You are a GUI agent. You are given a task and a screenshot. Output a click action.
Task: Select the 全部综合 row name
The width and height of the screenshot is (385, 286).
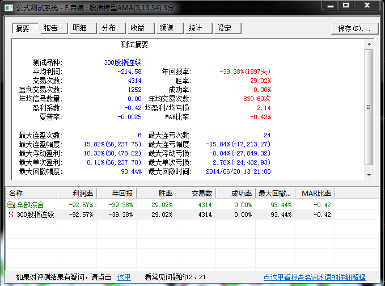click(30, 205)
